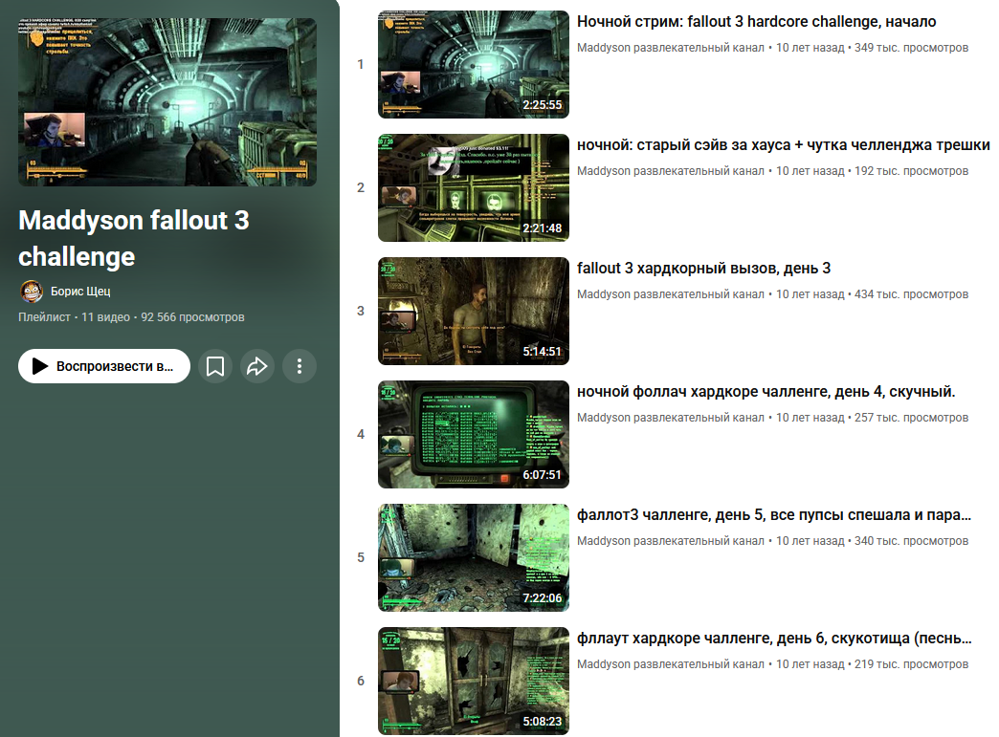Open video thumbnail with duration 5:08:23

click(x=474, y=681)
